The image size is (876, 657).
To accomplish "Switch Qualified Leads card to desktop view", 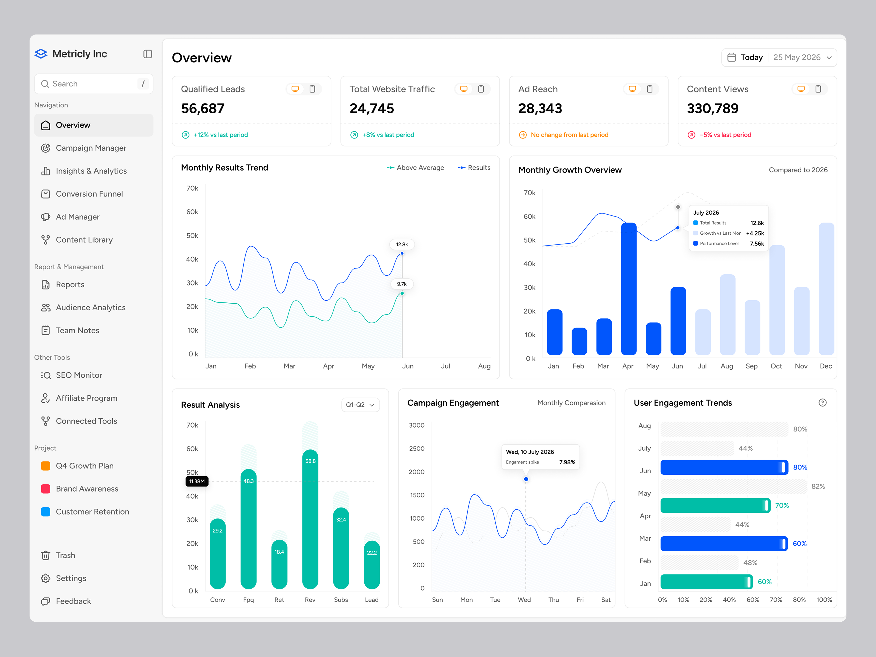I will click(295, 89).
